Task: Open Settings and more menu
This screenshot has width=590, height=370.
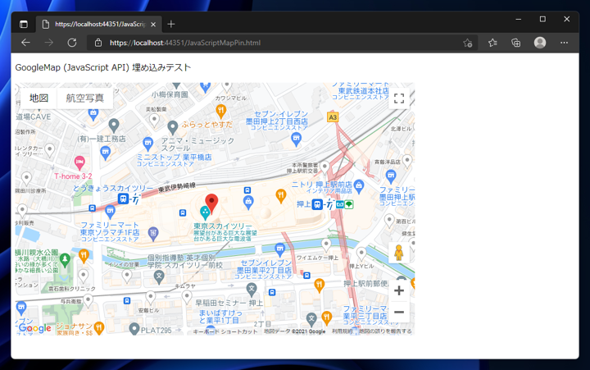Action: (564, 43)
